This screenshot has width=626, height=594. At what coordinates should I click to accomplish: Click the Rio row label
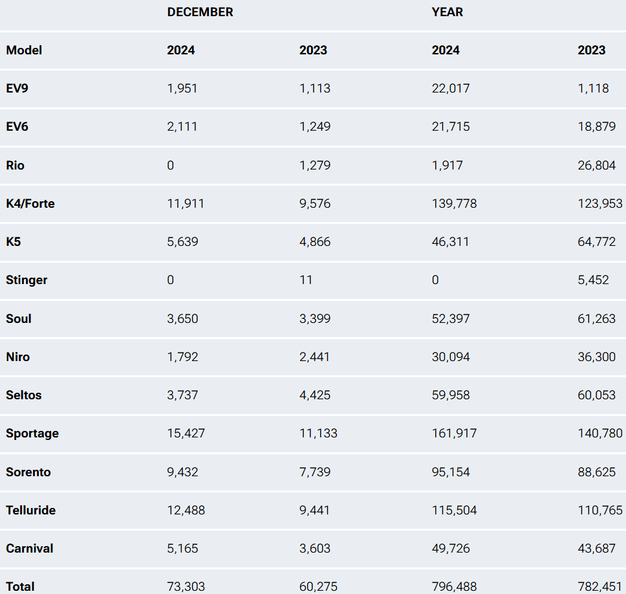click(16, 166)
